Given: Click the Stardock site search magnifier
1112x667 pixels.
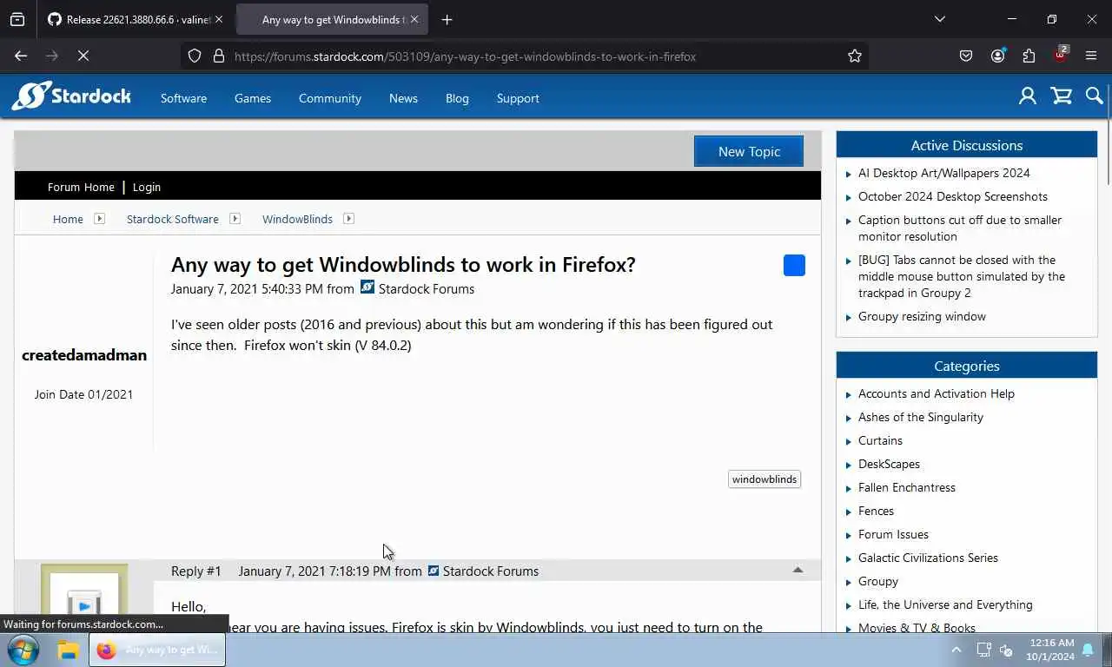Looking at the screenshot, I should pos(1094,96).
